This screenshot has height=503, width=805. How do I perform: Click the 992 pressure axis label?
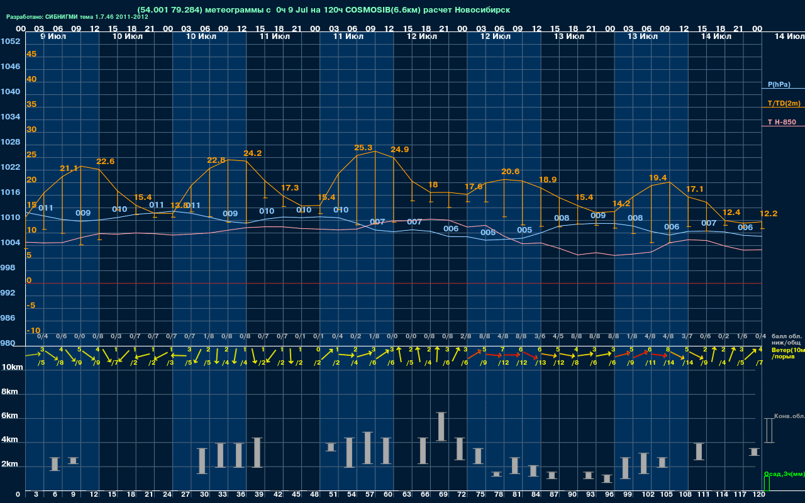point(9,293)
